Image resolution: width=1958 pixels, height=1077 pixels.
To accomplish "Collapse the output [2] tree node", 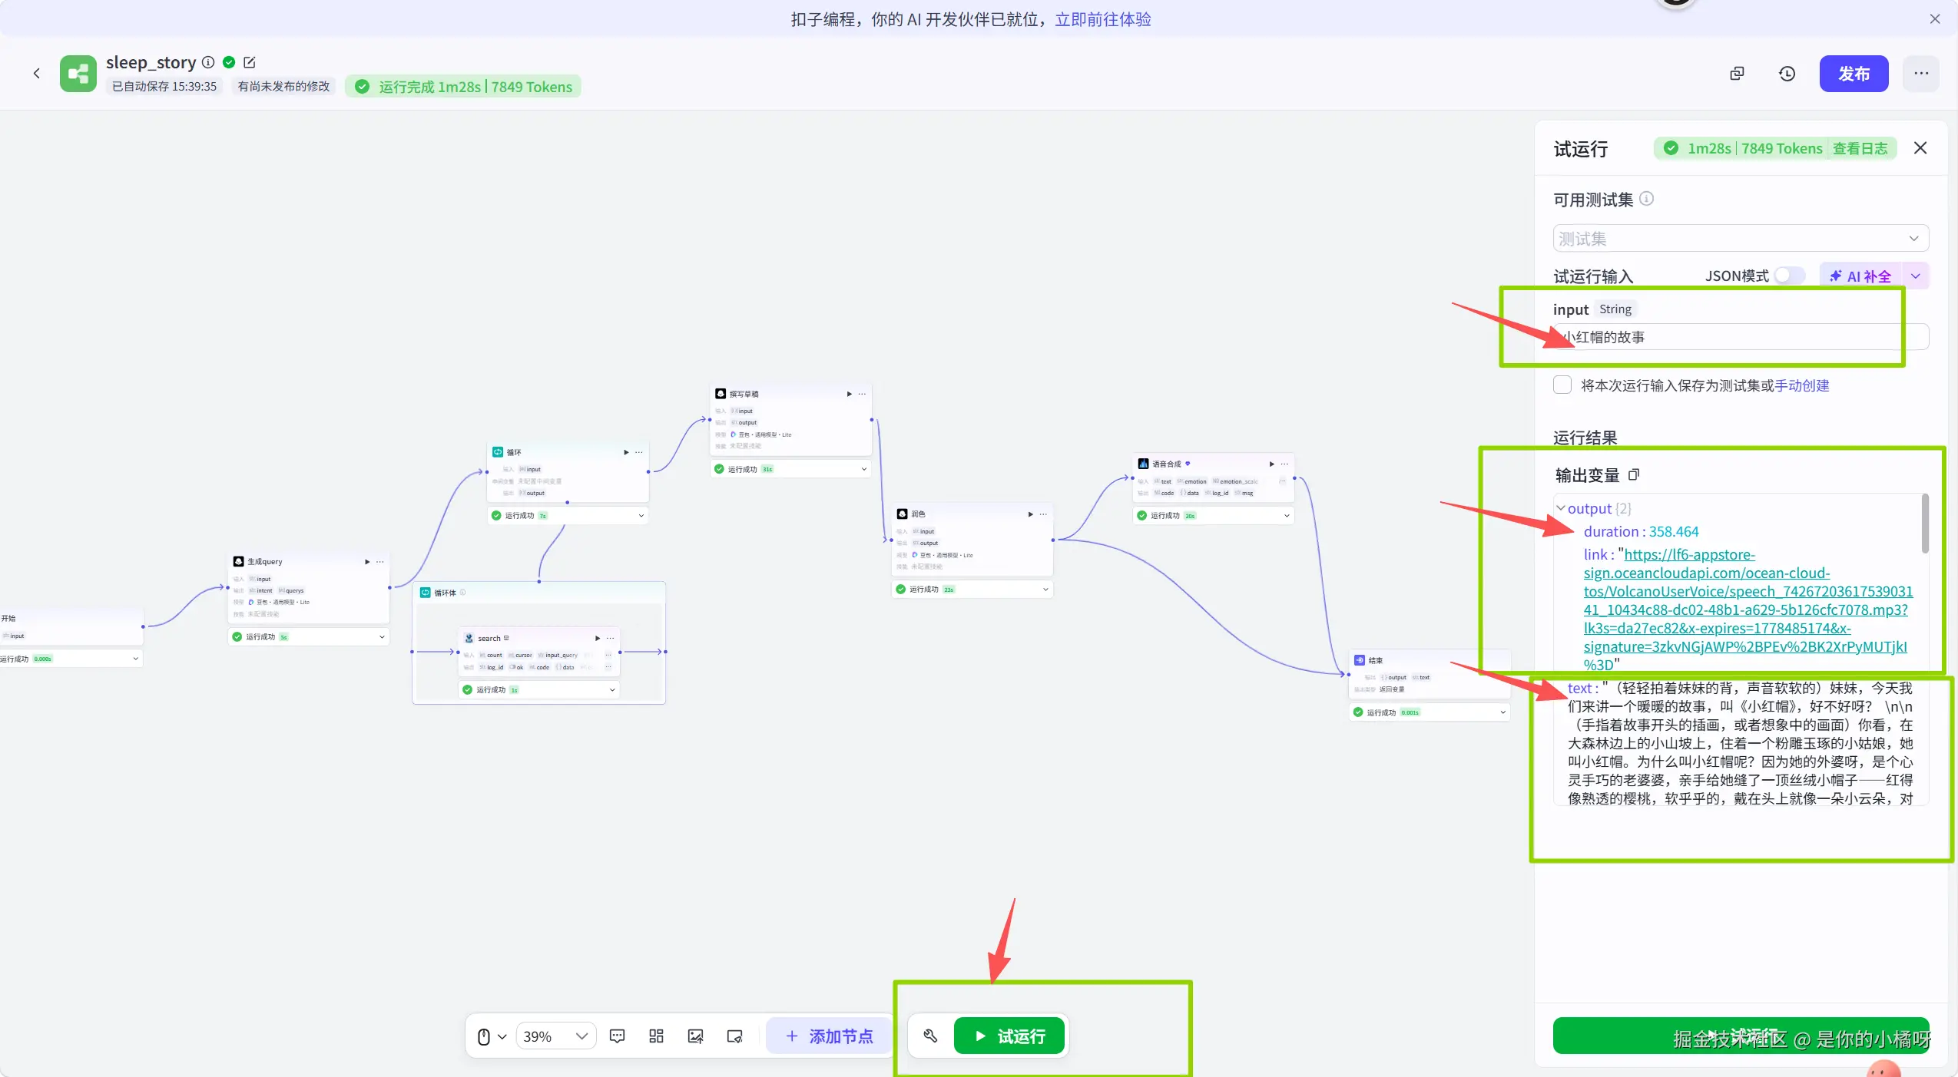I will click(1560, 508).
